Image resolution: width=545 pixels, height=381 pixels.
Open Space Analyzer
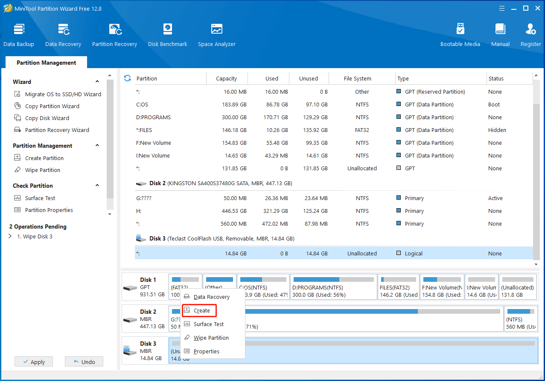(x=217, y=35)
